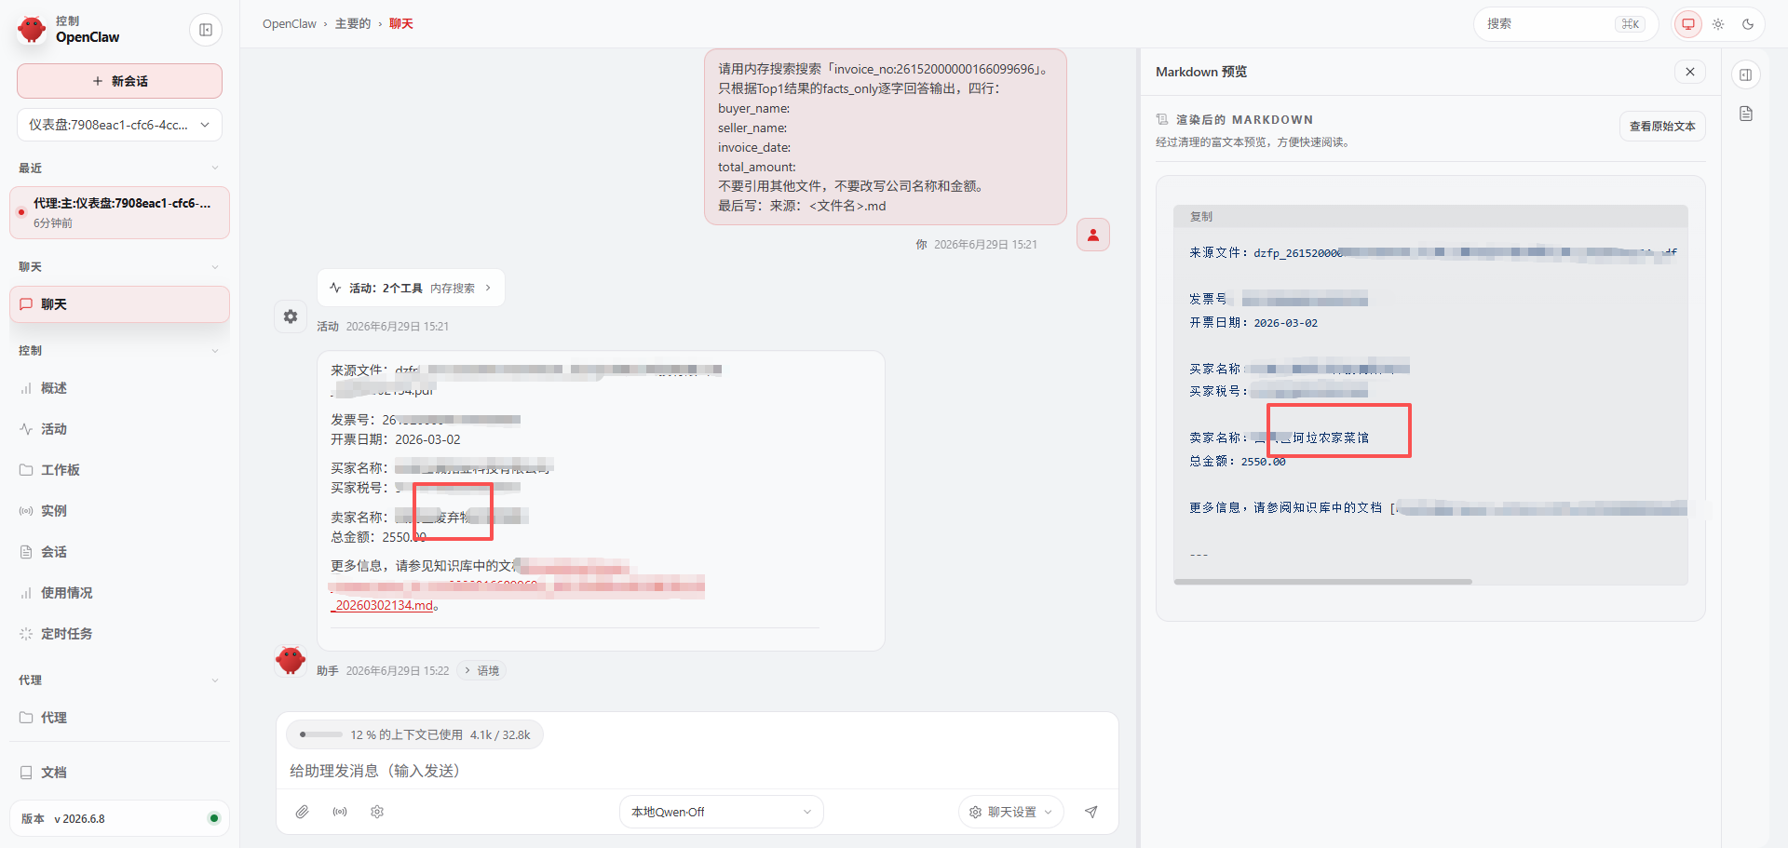Click the OpenClaw red lobster logo
Viewport: 1788px width, 848px height.
[x=32, y=29]
